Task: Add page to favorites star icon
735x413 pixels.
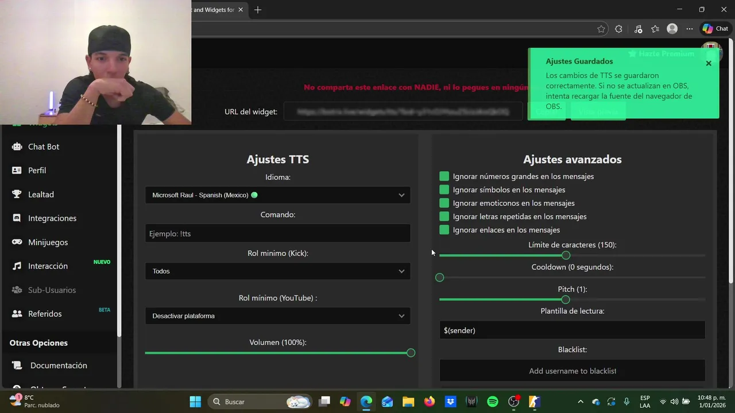Action: pos(601,29)
